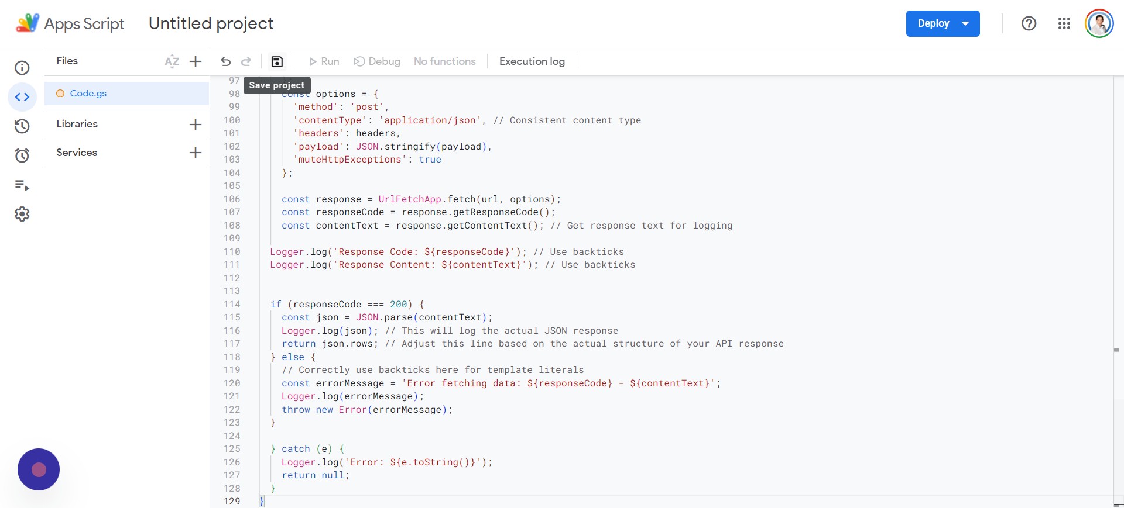Click the Debug button
Image resolution: width=1124 pixels, height=508 pixels.
click(378, 61)
